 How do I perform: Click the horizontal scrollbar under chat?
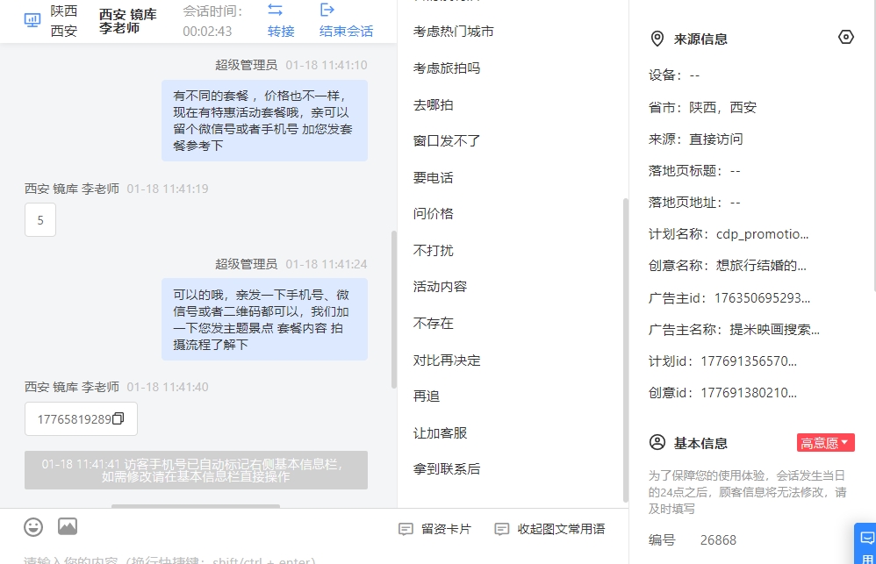coord(196,506)
